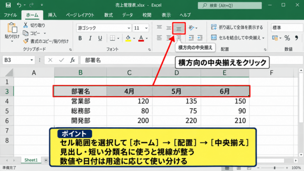
Task: Click accounting number format icon
Action: point(275,38)
